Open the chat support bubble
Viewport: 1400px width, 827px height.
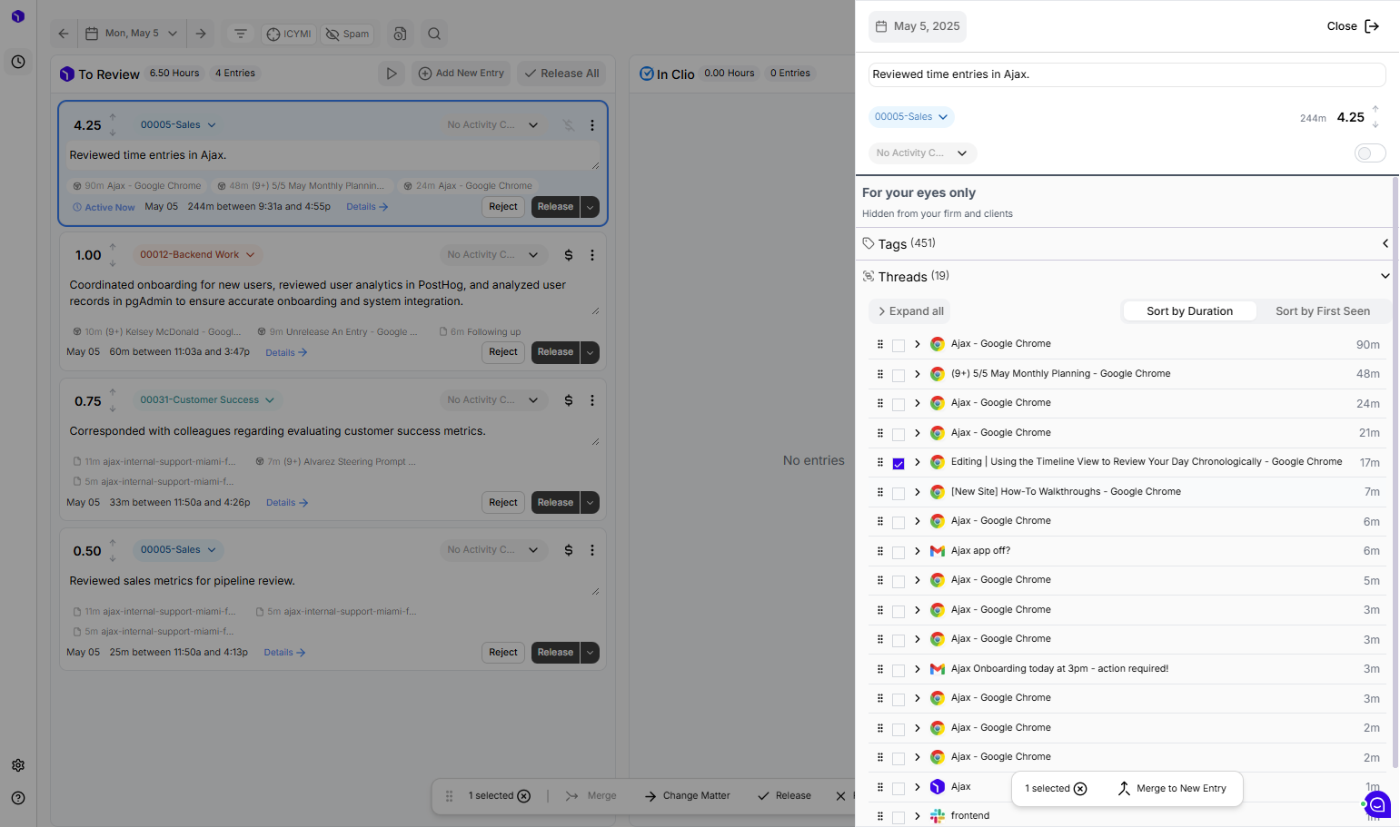[1378, 804]
